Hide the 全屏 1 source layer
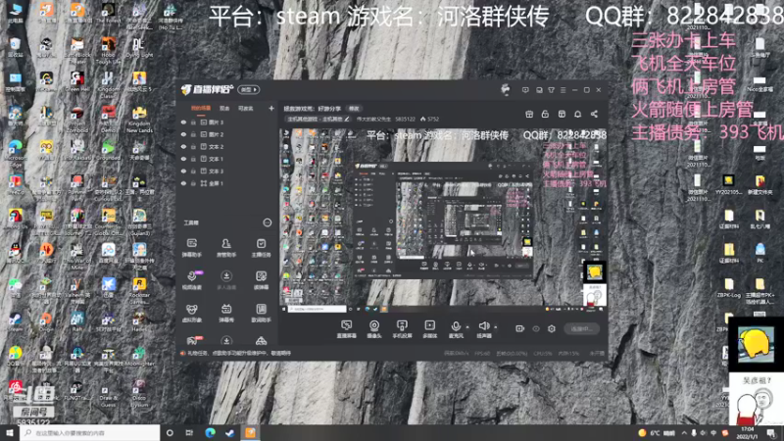Image resolution: width=784 pixels, height=441 pixels. point(183,183)
